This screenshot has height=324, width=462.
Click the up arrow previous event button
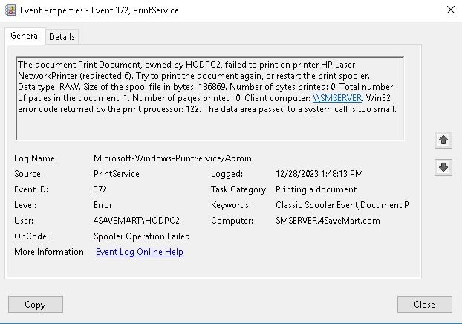(x=443, y=140)
